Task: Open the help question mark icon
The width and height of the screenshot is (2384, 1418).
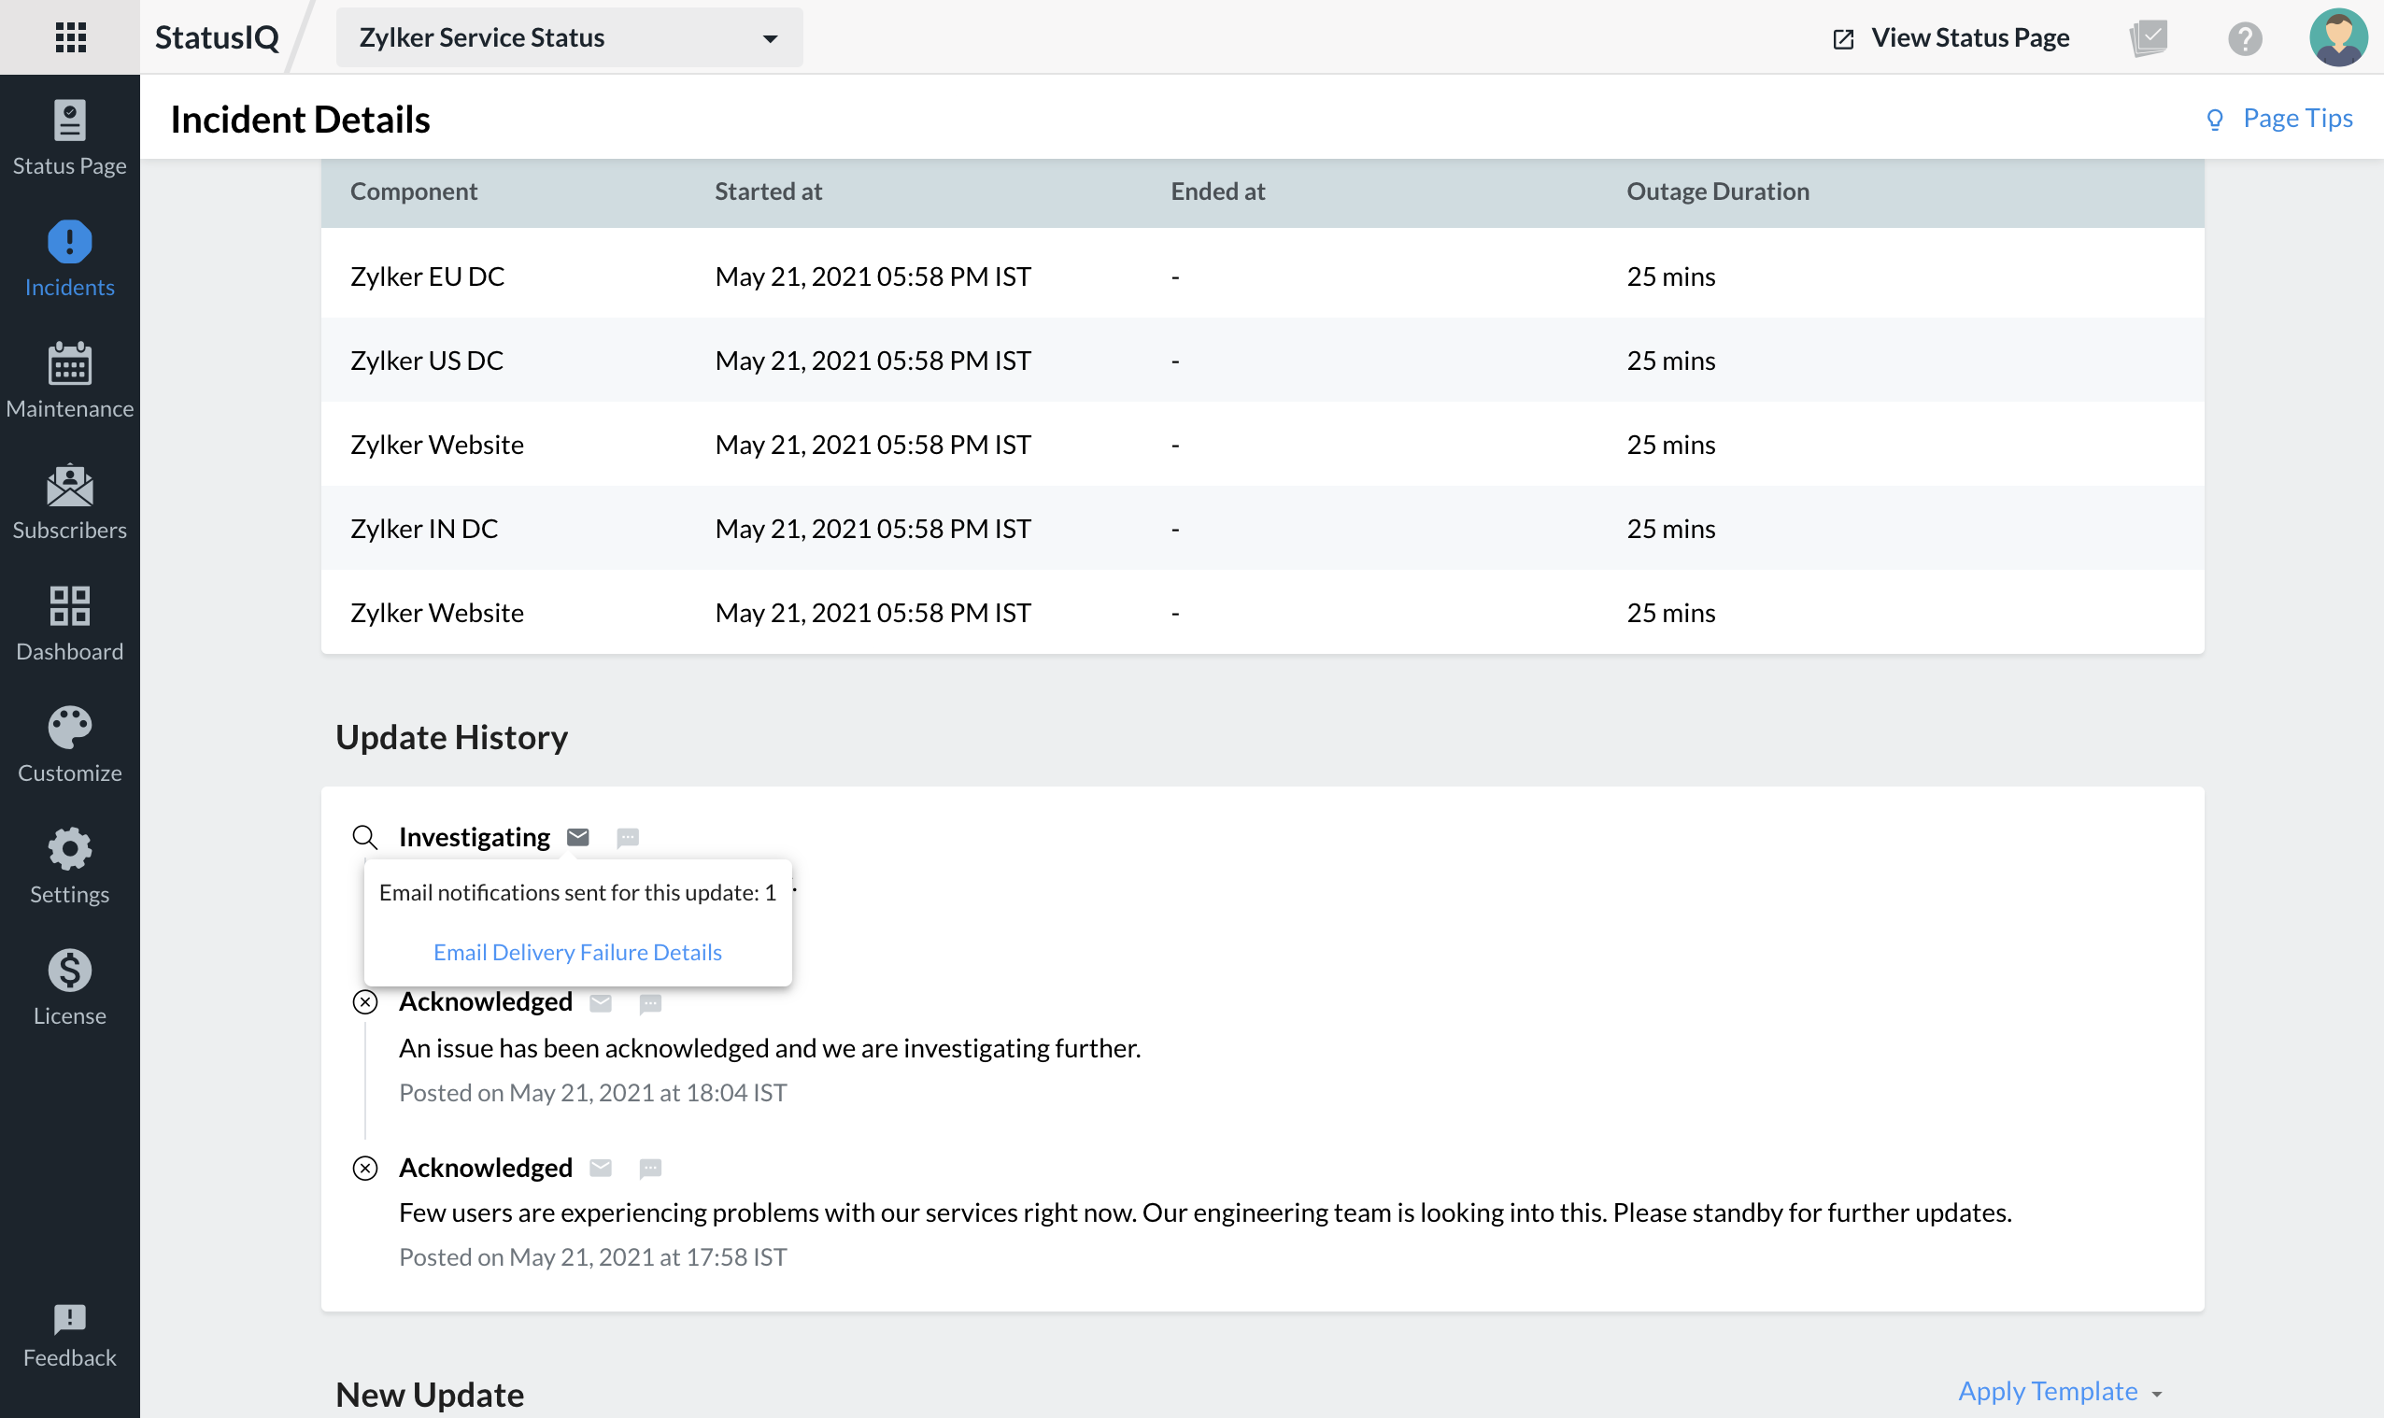Action: (x=2245, y=38)
